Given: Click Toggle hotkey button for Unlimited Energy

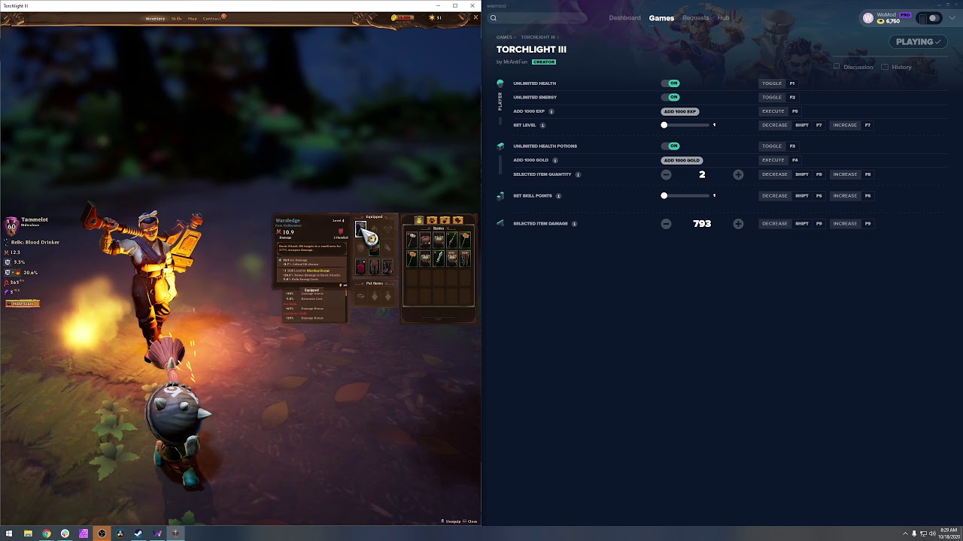Looking at the screenshot, I should point(772,97).
